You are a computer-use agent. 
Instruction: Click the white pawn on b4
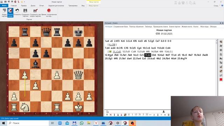pos(25,75)
